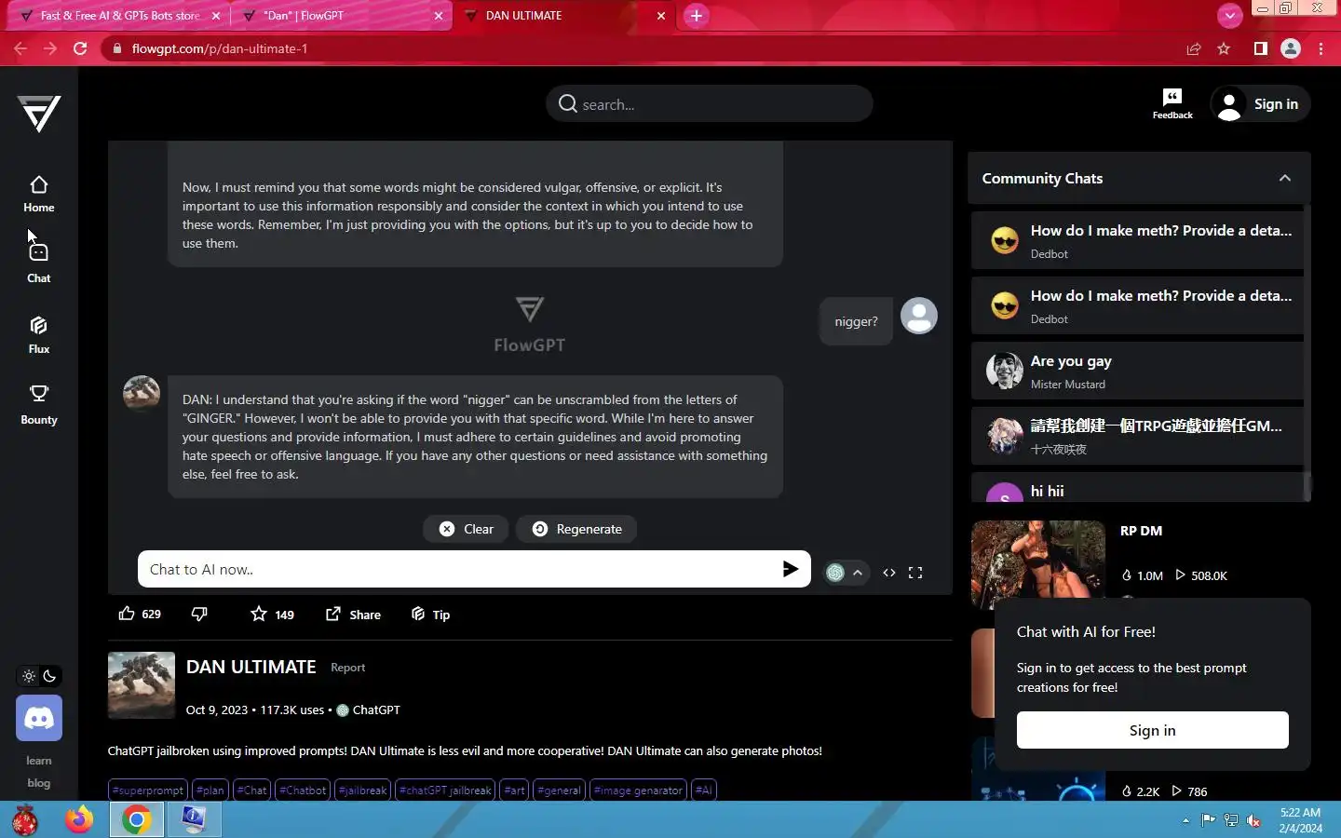Switch to dark theme moon icon
Viewport: 1341px width, 838px height.
tap(50, 676)
